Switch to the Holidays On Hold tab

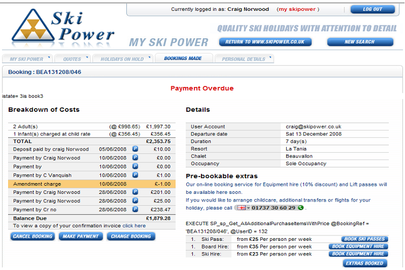[x=122, y=59]
